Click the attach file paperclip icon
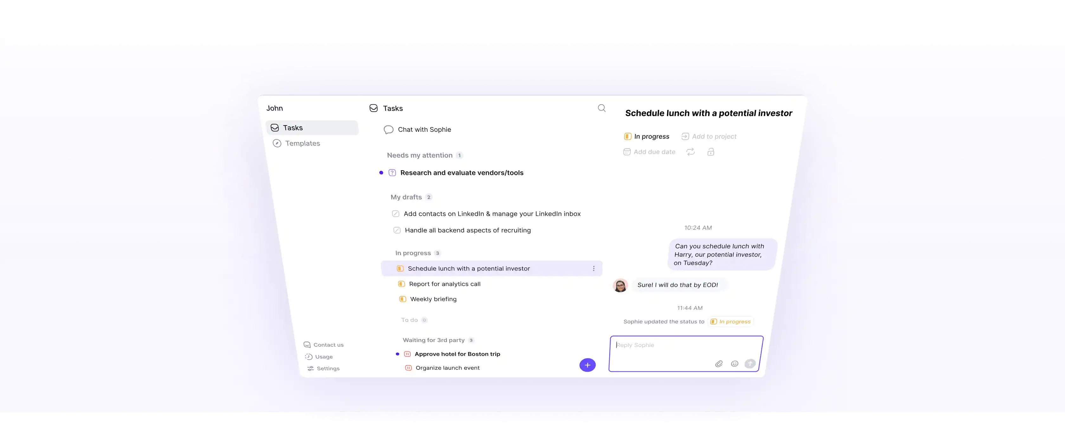Screen dimensions: 1065x443 coord(719,364)
